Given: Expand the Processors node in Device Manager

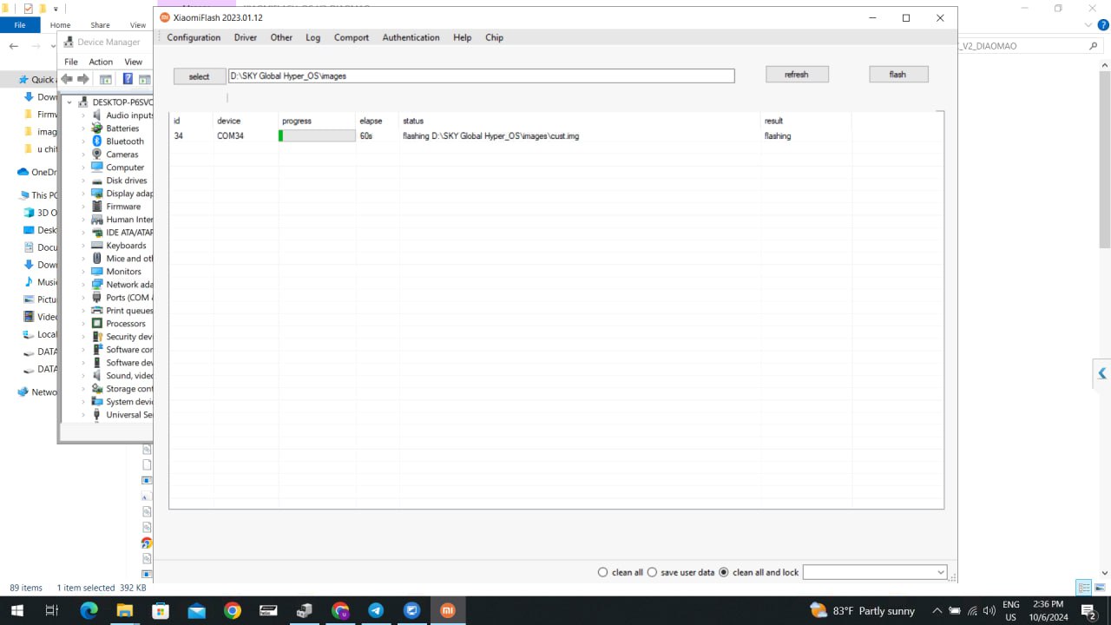Looking at the screenshot, I should pos(84,324).
